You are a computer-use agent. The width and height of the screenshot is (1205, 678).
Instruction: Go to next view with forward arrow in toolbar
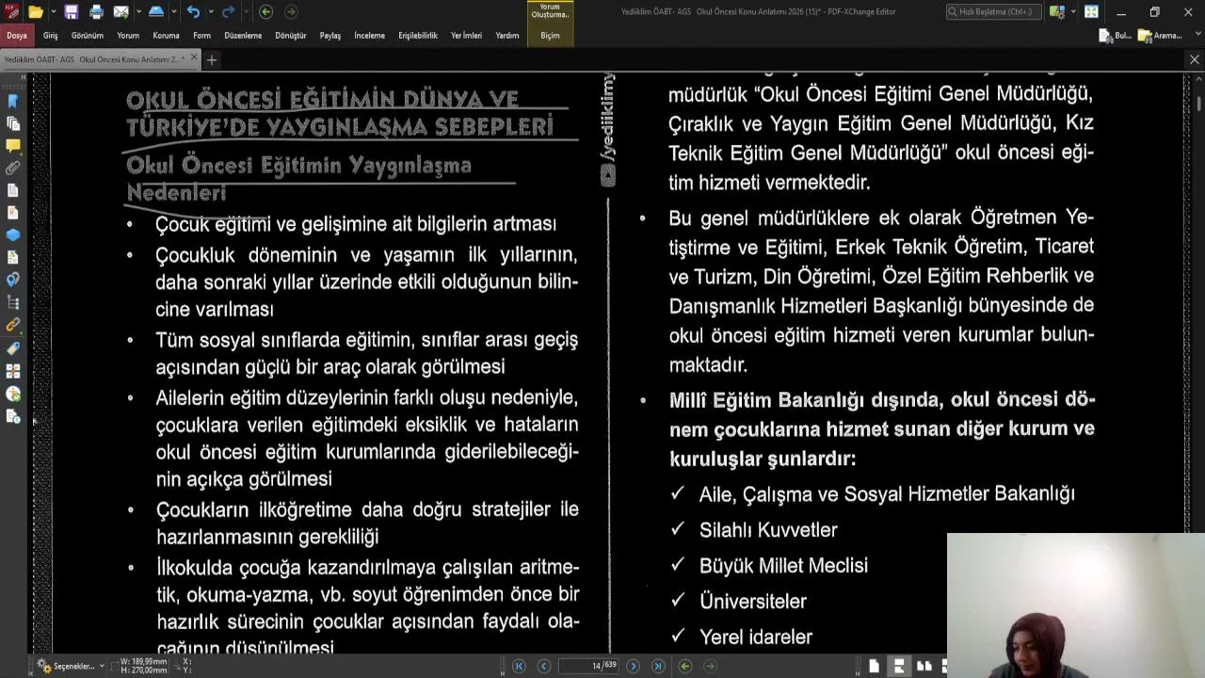[291, 12]
